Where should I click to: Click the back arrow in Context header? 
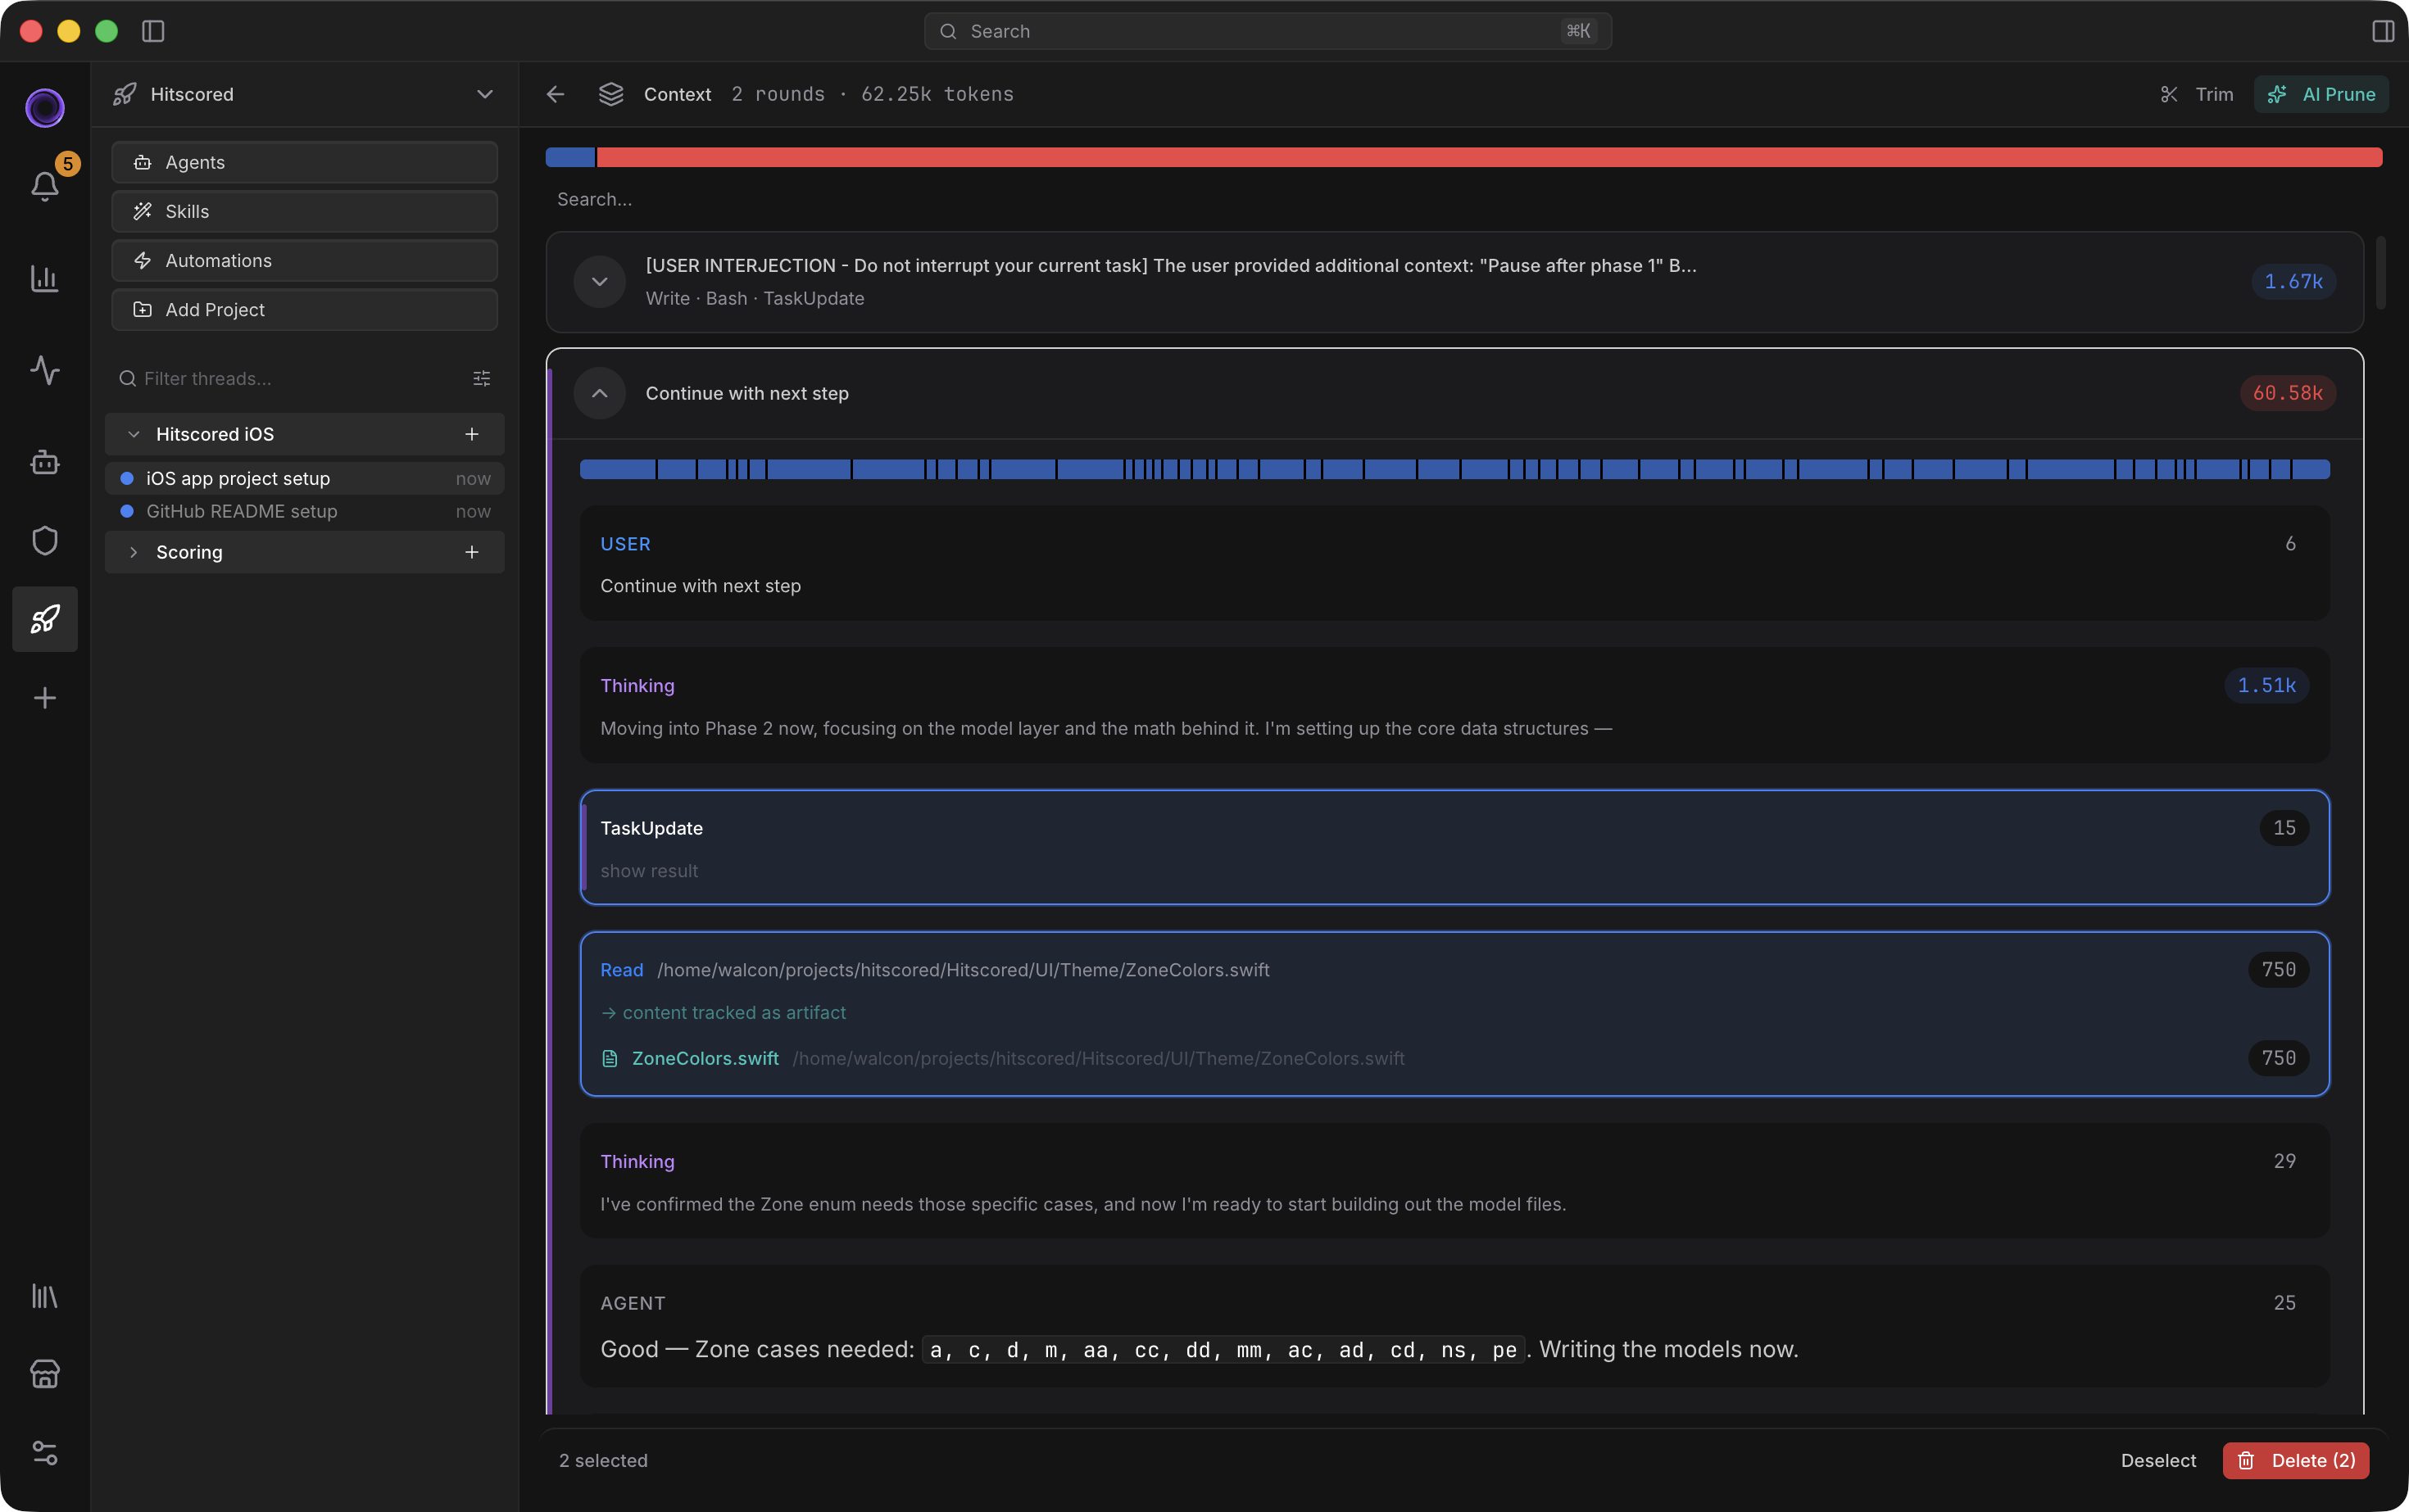coord(556,94)
